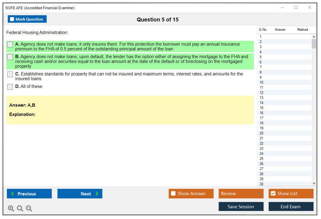Open the Review dropdown menu
The height and width of the screenshot is (219, 321).
click(x=241, y=194)
